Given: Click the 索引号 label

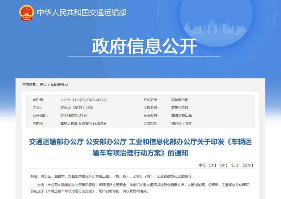Looking at the screenshot, I should (38, 100).
